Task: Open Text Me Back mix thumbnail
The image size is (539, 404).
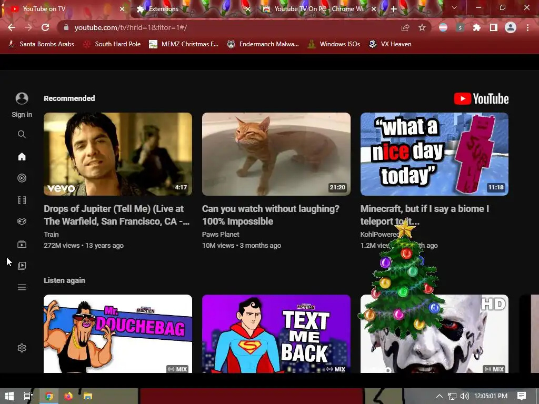Action: coord(276,334)
